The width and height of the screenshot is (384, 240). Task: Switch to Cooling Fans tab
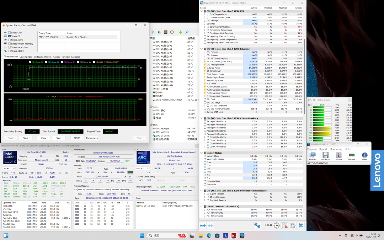coord(26,57)
